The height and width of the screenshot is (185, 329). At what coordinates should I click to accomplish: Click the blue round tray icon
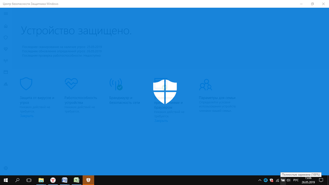tap(266, 180)
